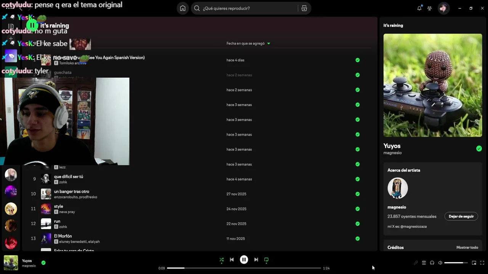Open connect to a device icon
This screenshot has height=274, width=488.
tap(432, 263)
